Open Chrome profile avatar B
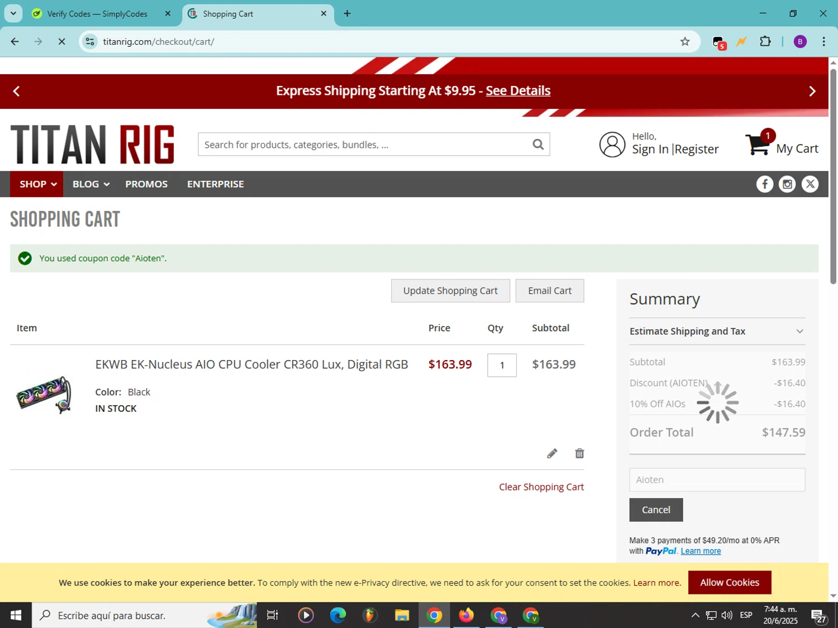The image size is (838, 628). 800,41
